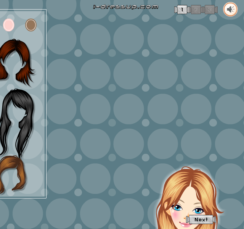Click the Next button
The width and height of the screenshot is (244, 229).
click(x=201, y=219)
